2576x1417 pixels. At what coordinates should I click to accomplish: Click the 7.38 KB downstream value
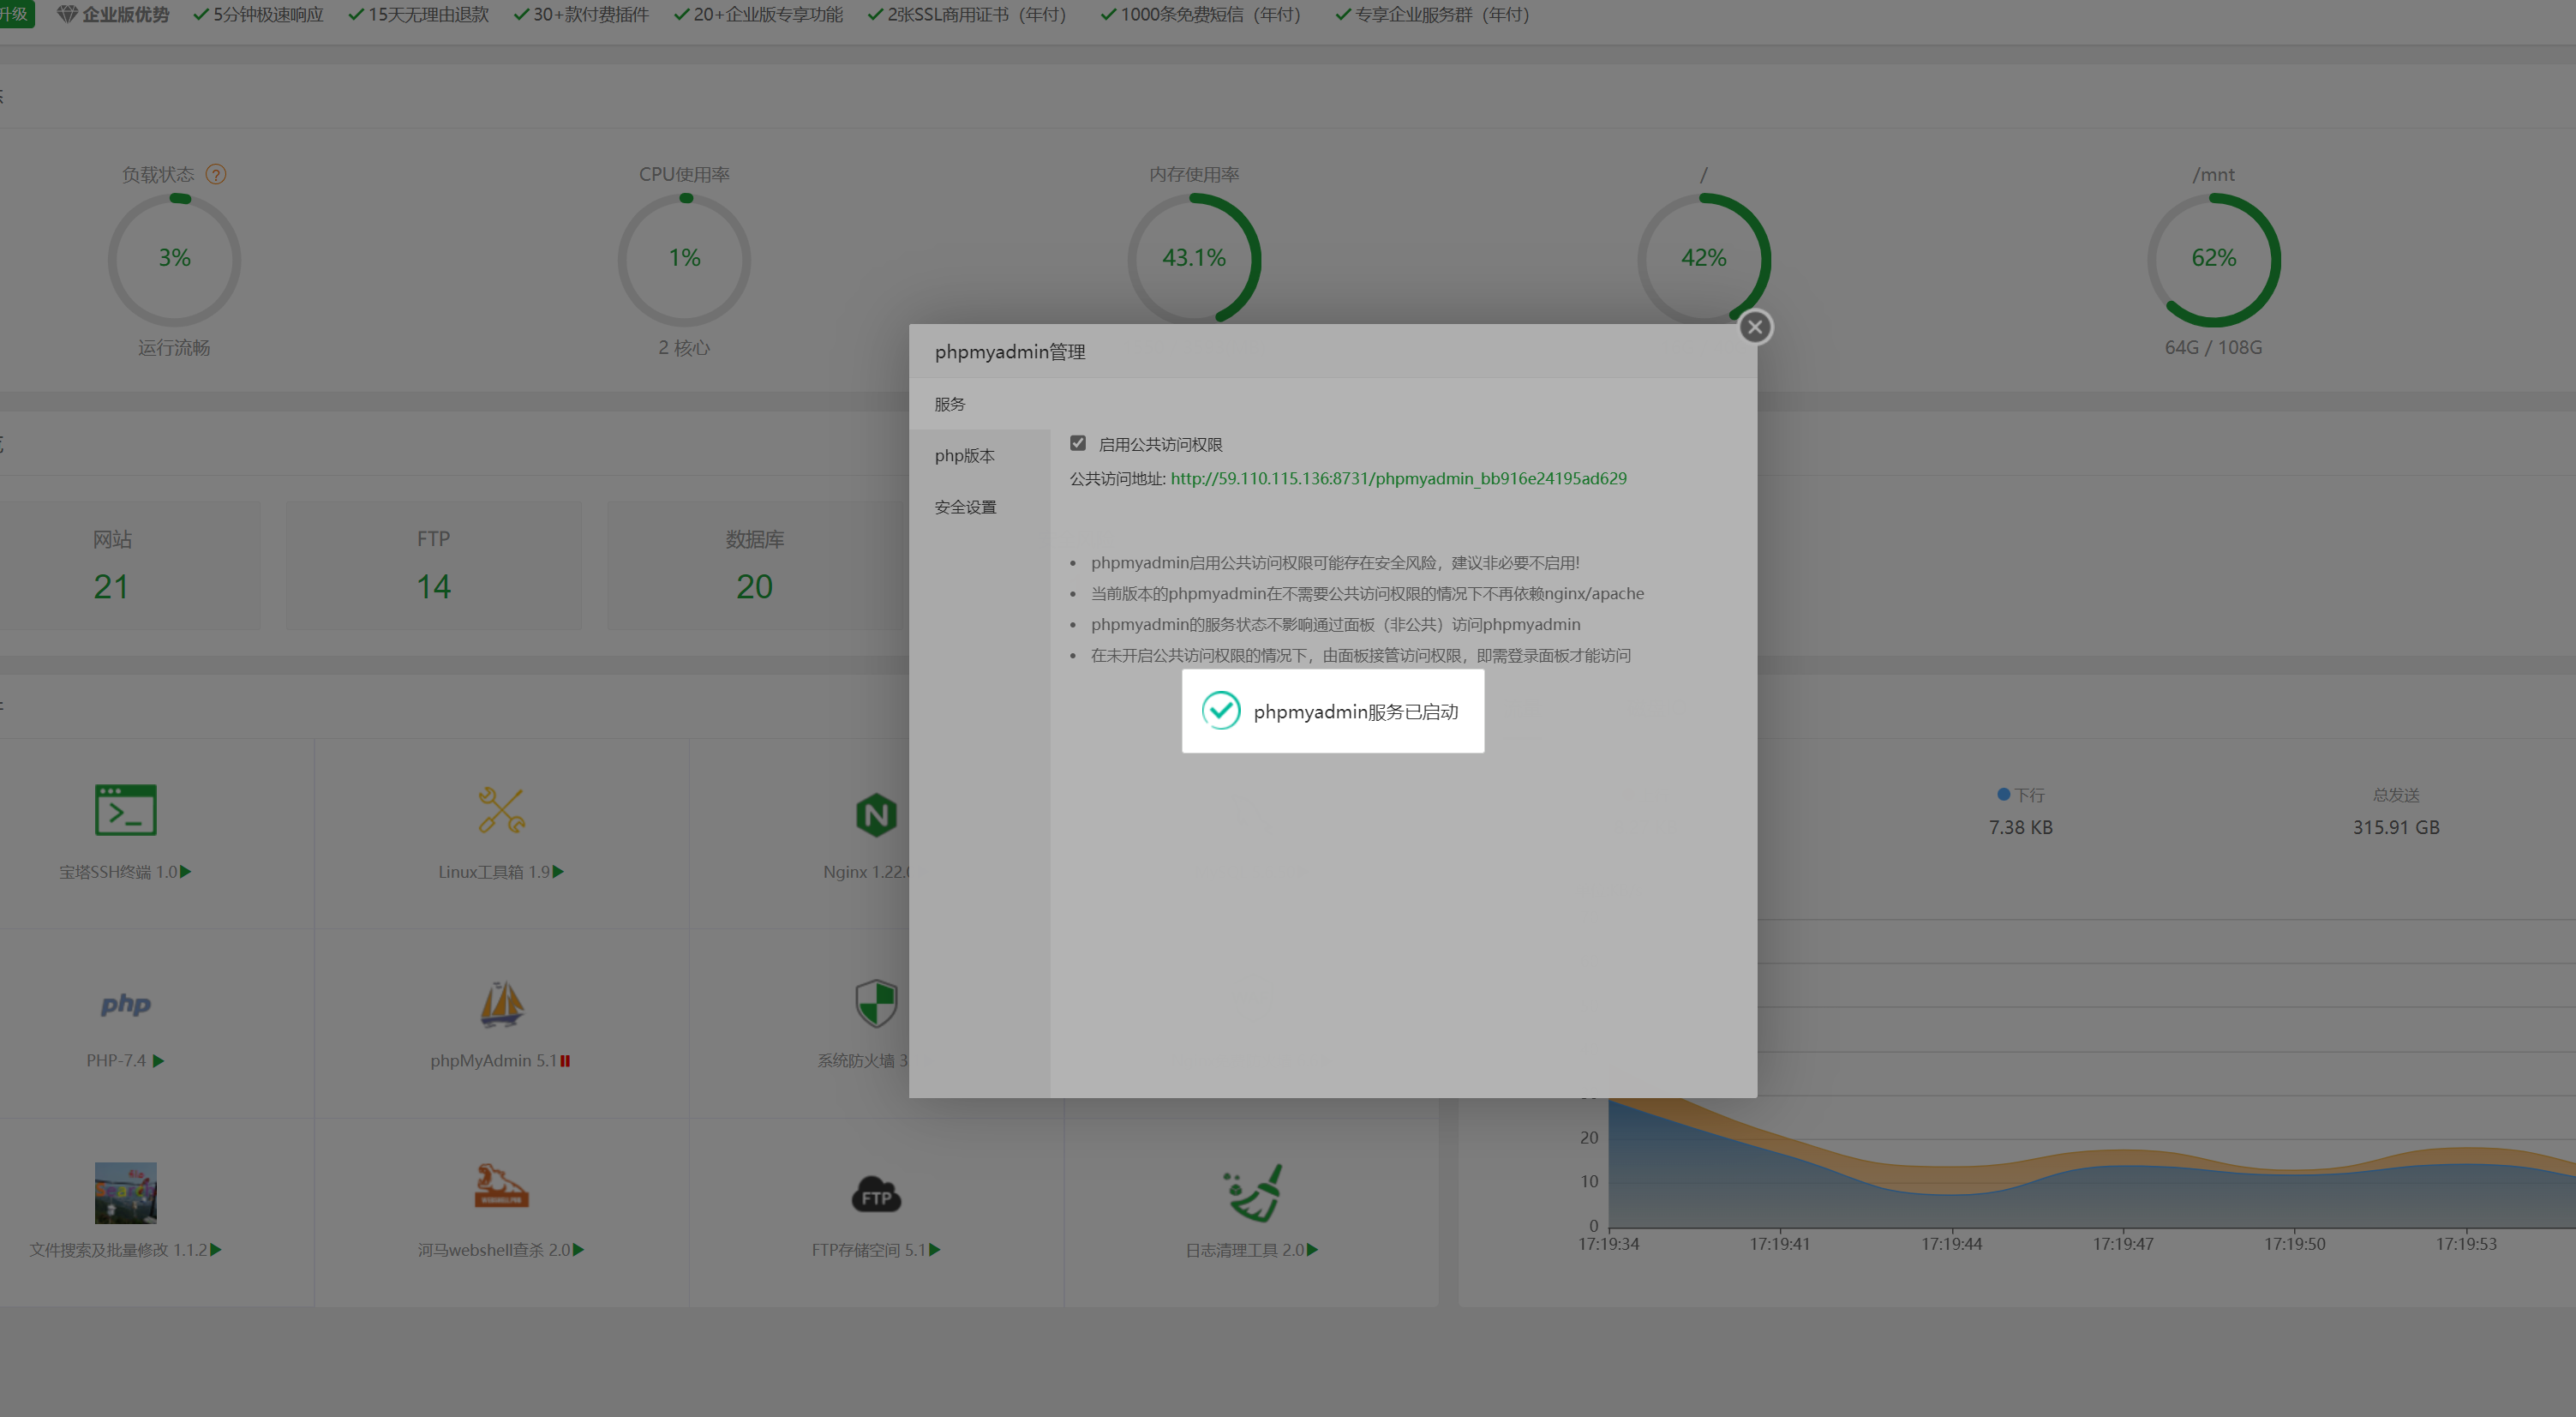click(x=2021, y=827)
